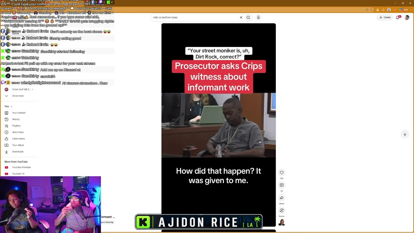Open the YouTube TV link
The width and height of the screenshot is (414, 233).
point(18,174)
